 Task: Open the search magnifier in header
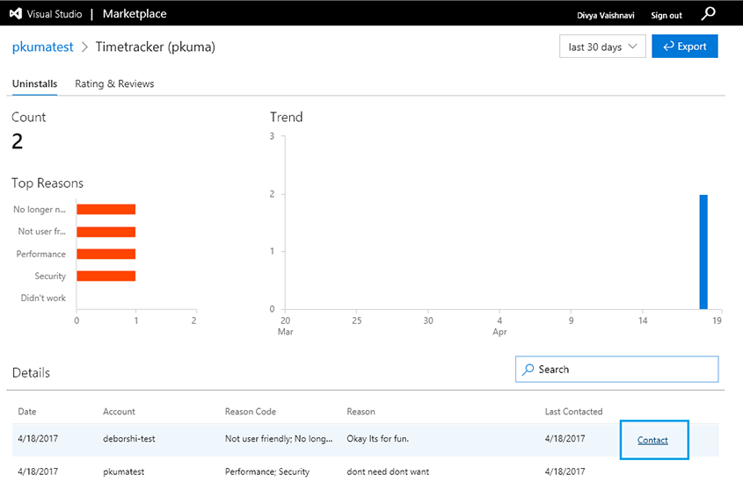click(708, 14)
